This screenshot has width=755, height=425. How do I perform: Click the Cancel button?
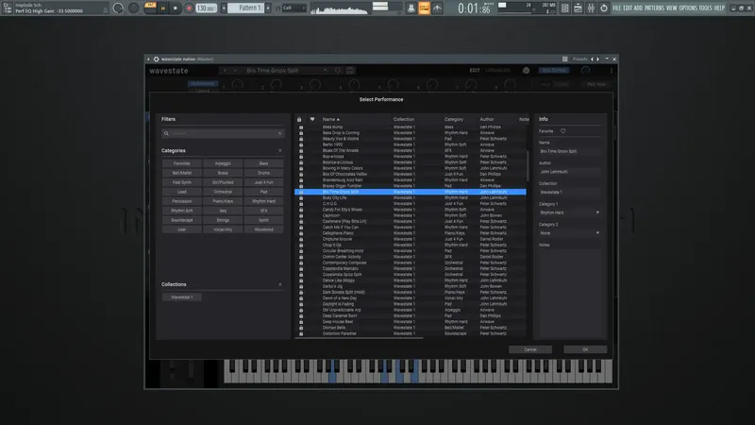point(530,349)
